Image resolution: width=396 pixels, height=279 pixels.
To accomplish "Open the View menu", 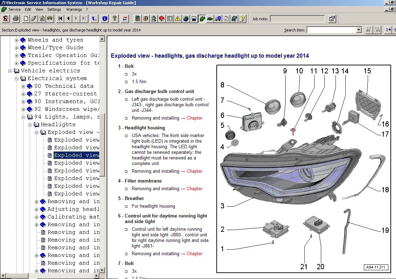I will 39,9.
